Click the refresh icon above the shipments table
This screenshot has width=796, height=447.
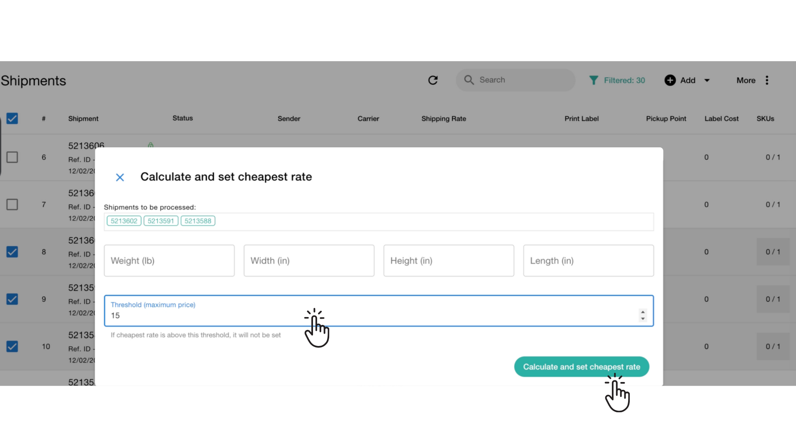[433, 80]
